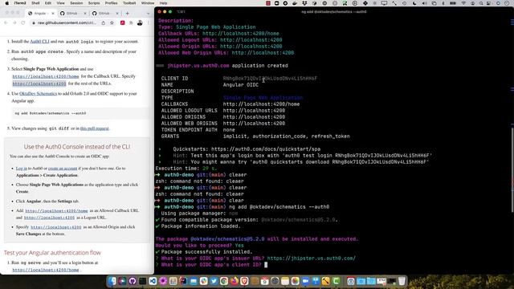514x289 pixels.
Task: Open IntelliJ IDEA from the Dock
Action: pos(183,281)
